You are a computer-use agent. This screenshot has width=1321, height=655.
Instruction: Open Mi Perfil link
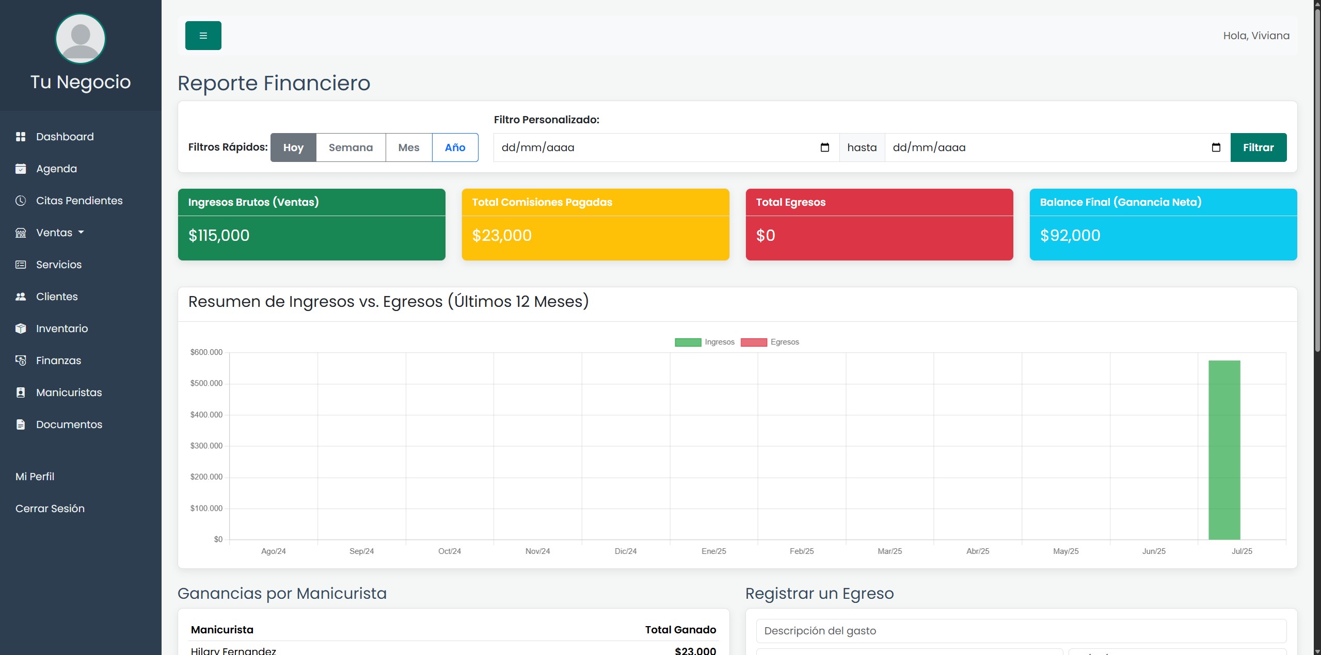click(x=35, y=477)
